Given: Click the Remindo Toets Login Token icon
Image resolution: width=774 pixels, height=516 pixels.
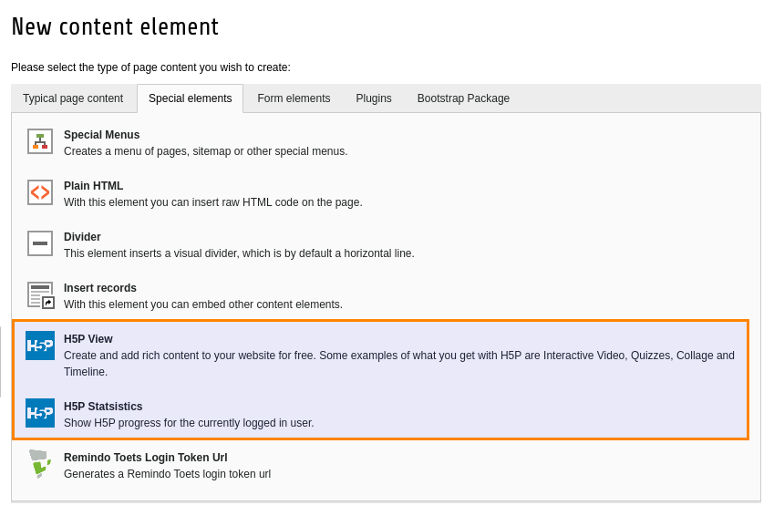Looking at the screenshot, I should tap(40, 464).
